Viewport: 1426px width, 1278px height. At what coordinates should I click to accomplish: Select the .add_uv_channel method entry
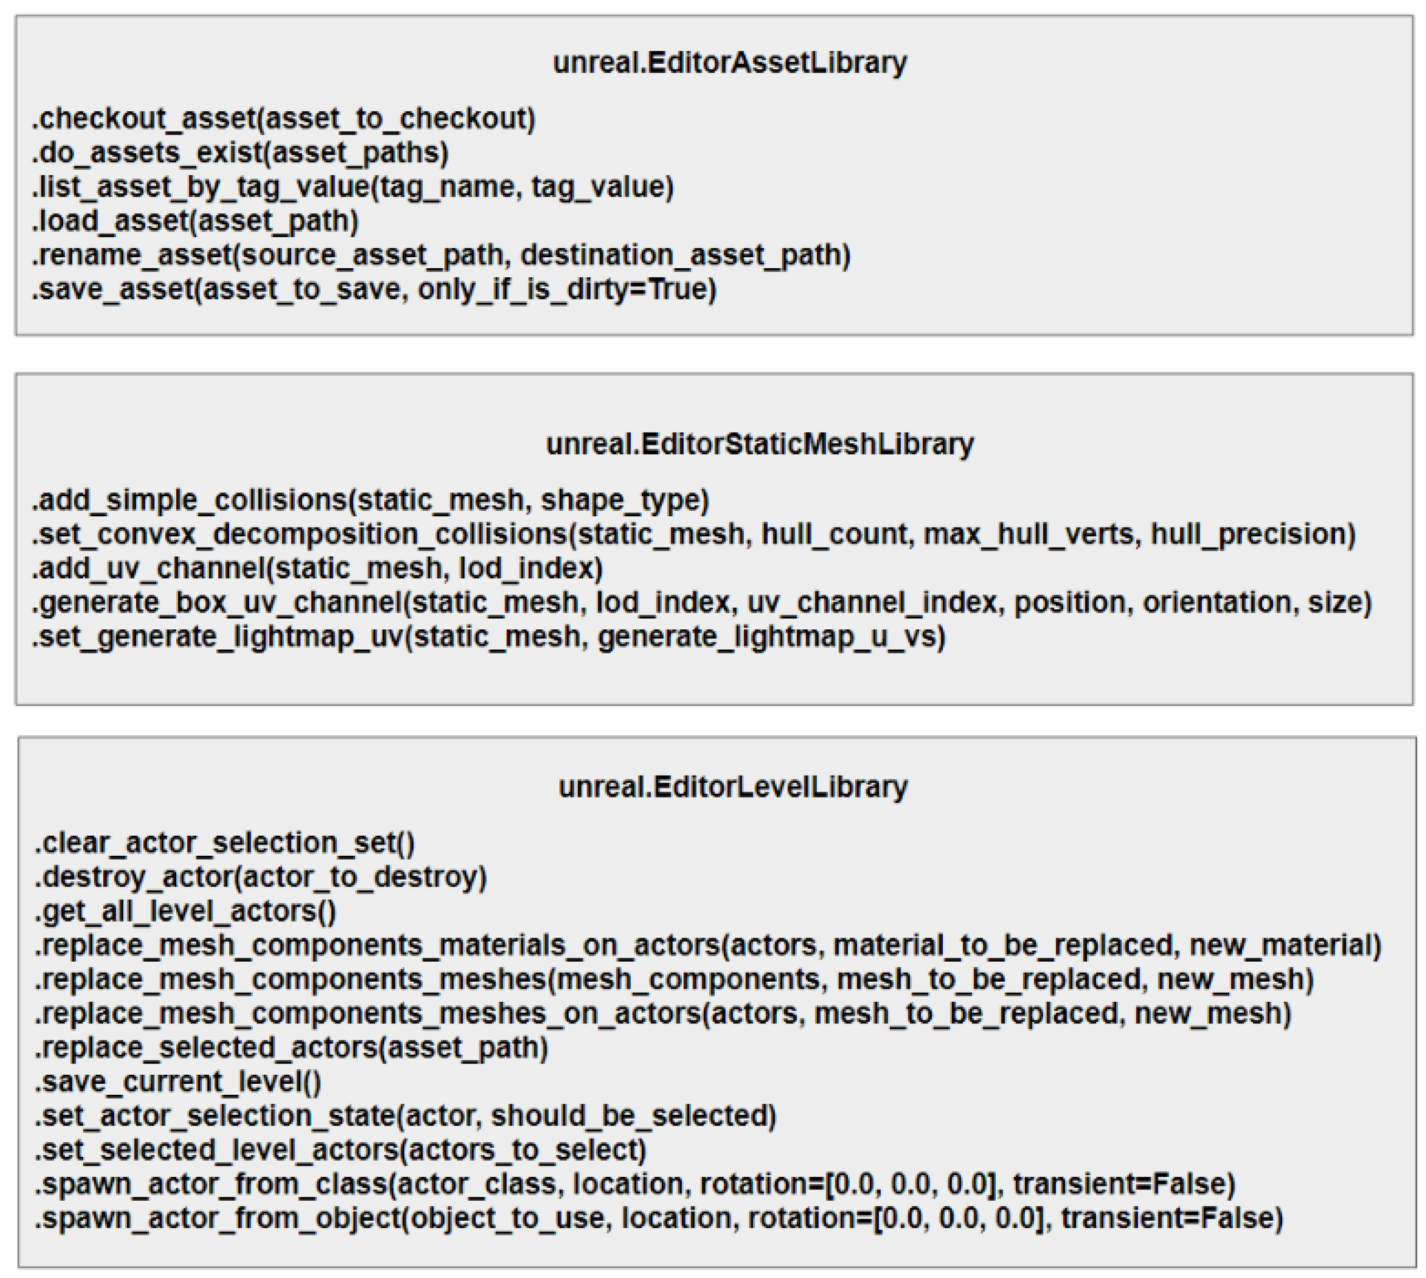(x=317, y=568)
